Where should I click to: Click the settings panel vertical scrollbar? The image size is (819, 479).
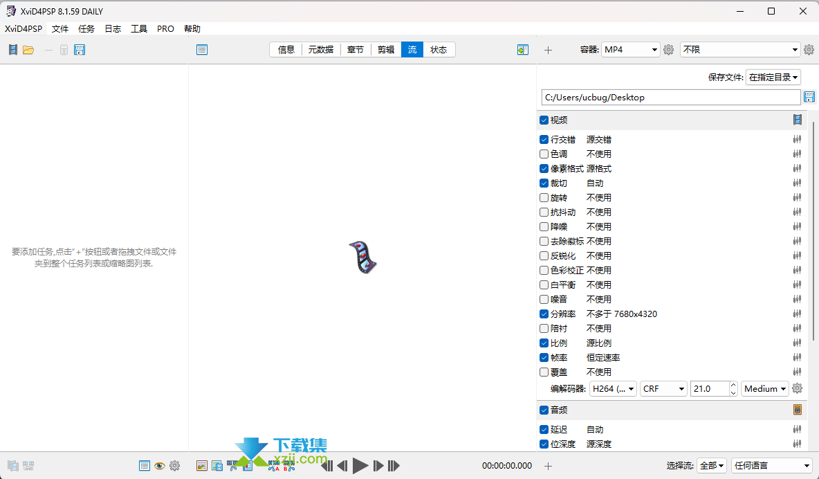pyautogui.click(x=813, y=230)
